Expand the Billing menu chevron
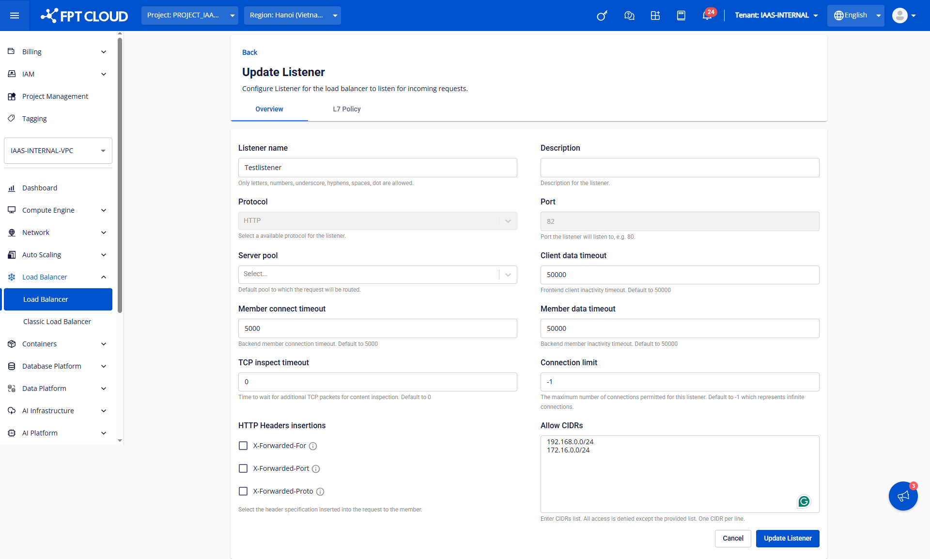 click(104, 52)
